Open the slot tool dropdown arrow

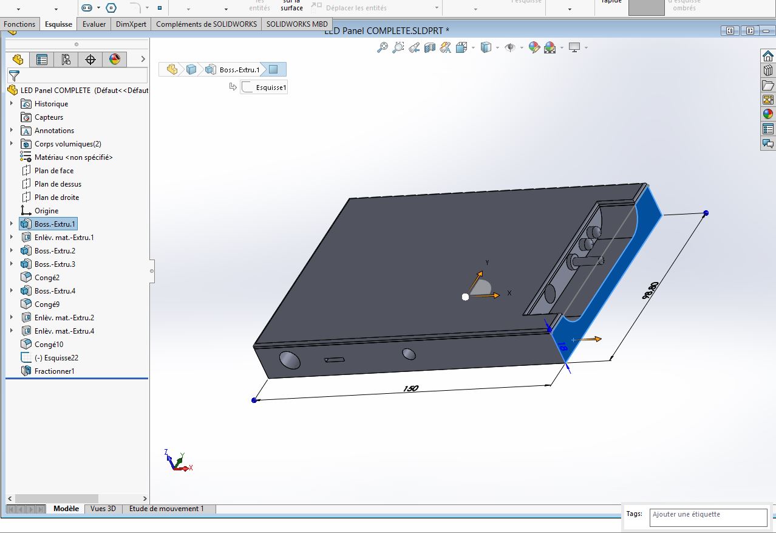(x=98, y=8)
